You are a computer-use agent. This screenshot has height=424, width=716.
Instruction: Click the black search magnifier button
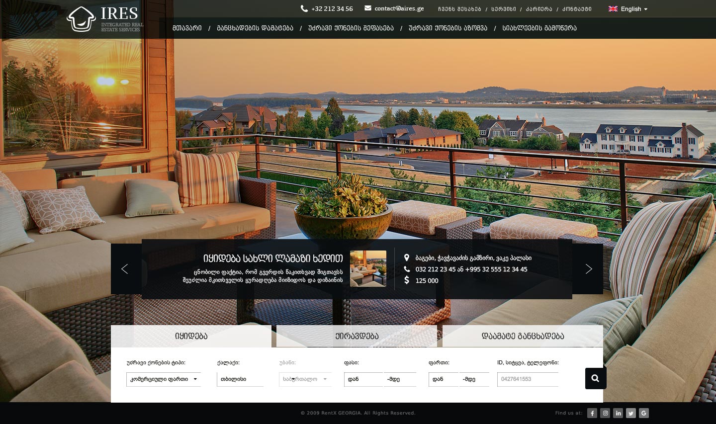point(596,379)
